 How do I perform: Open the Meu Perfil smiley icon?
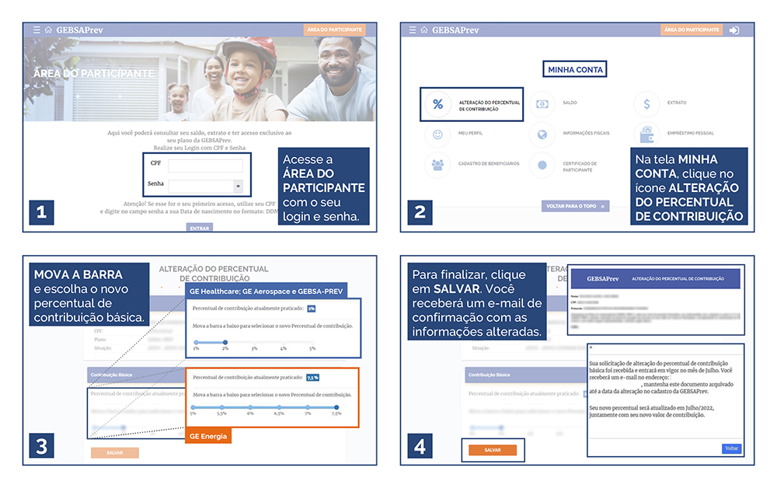pos(437,134)
